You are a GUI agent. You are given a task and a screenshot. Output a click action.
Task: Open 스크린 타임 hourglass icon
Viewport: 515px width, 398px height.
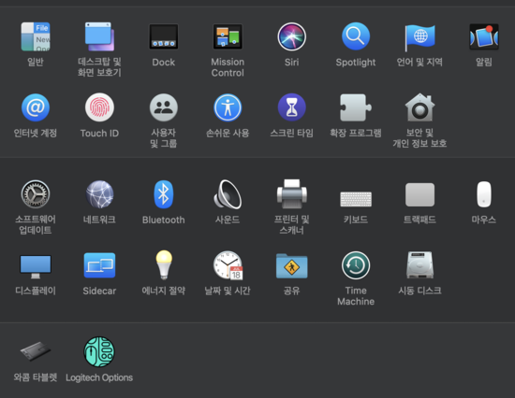click(291, 107)
